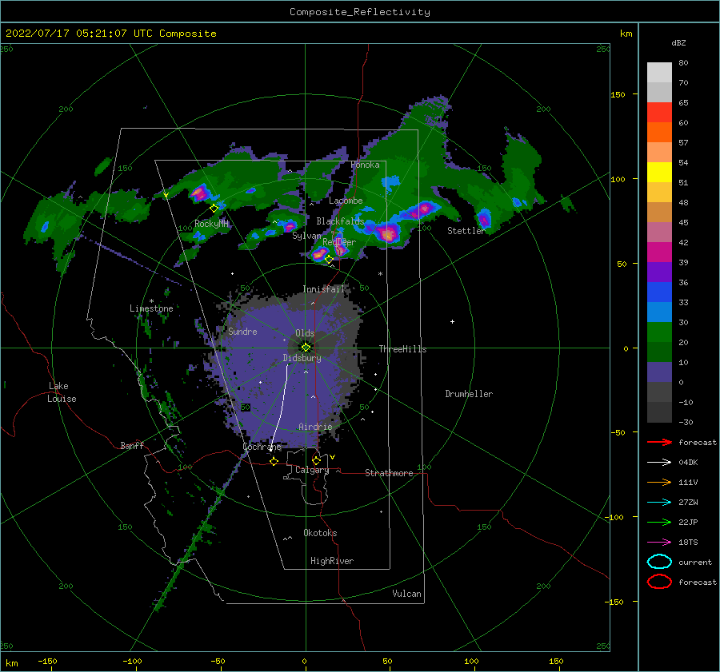Click the Strathmore label
This screenshot has width=720, height=672.
click(x=389, y=473)
